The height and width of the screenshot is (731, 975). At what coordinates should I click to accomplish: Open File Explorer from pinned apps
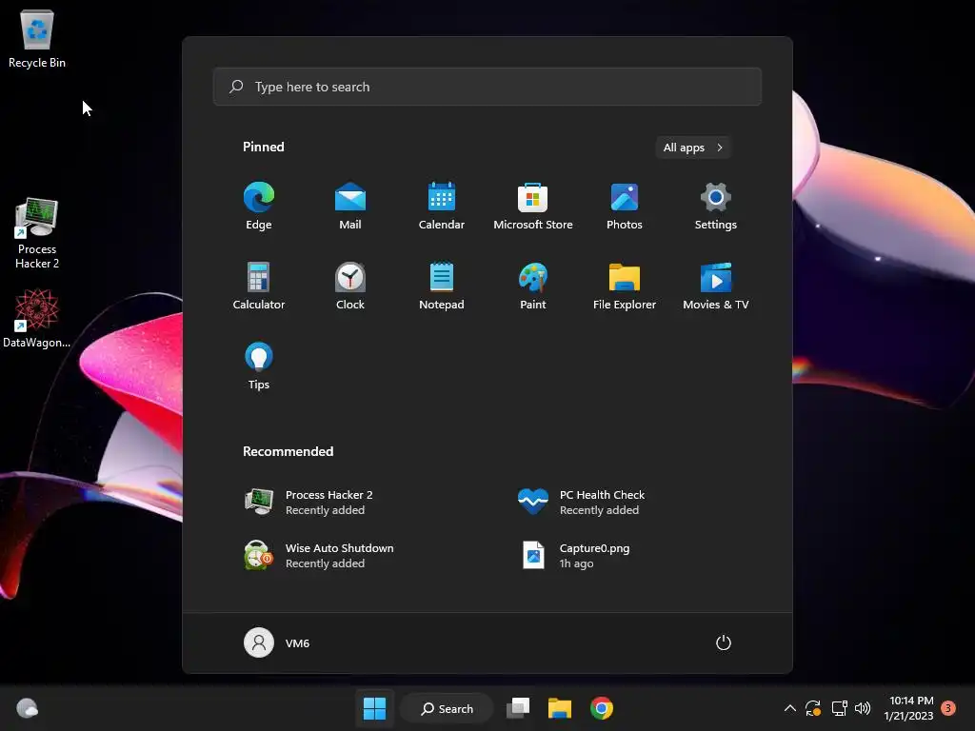(x=625, y=286)
